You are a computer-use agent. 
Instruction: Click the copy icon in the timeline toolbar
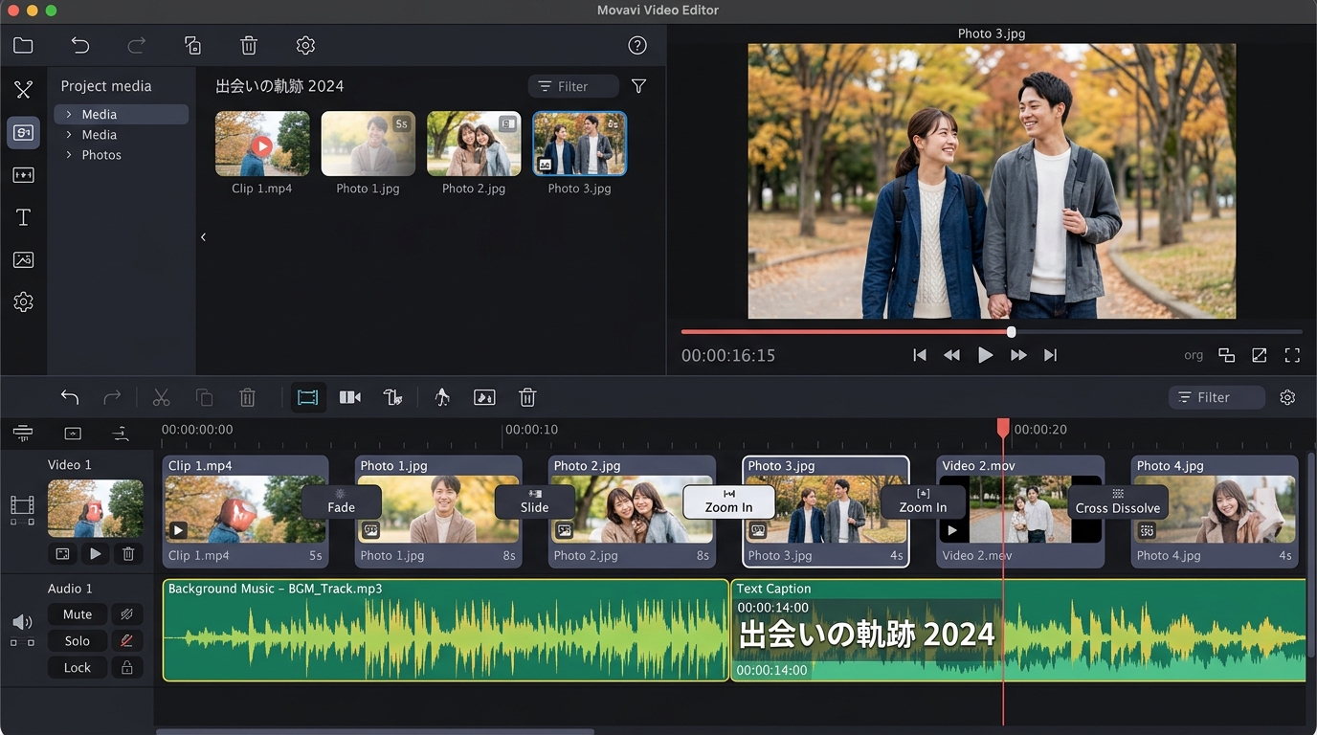click(x=204, y=397)
